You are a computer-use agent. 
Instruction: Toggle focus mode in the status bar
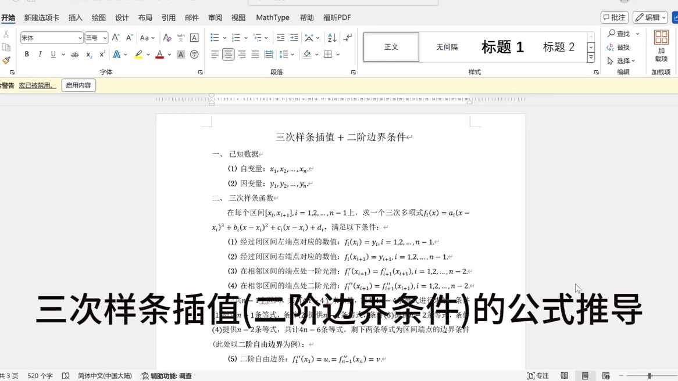tap(537, 375)
